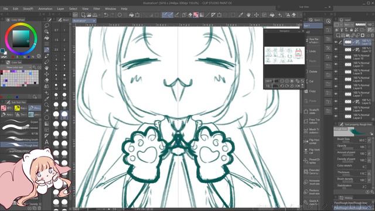Select the Eraser tool
Screen dimensions: 375x211
(47, 80)
